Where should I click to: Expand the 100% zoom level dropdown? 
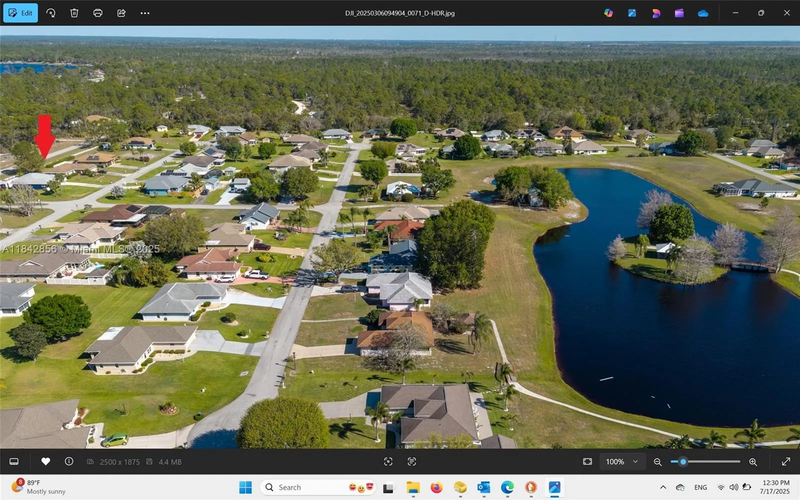(622, 461)
